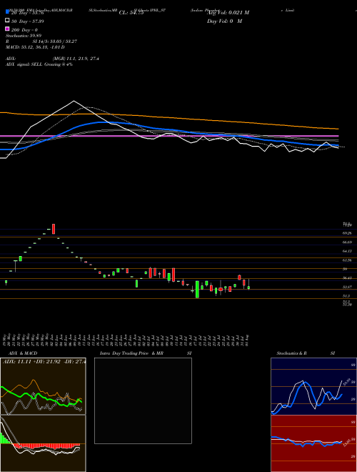Click the white 50 Day EMA legend swatch
This screenshot has height=472, width=357.
[7, 21]
